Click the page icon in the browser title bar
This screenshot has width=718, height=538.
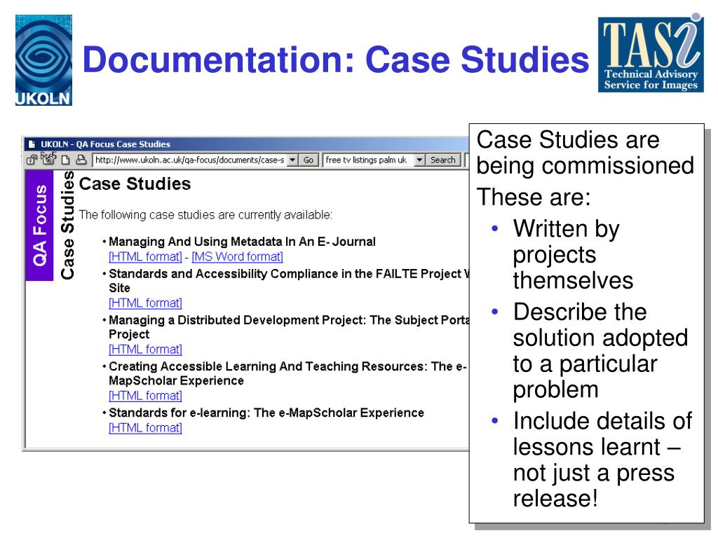click(x=32, y=144)
